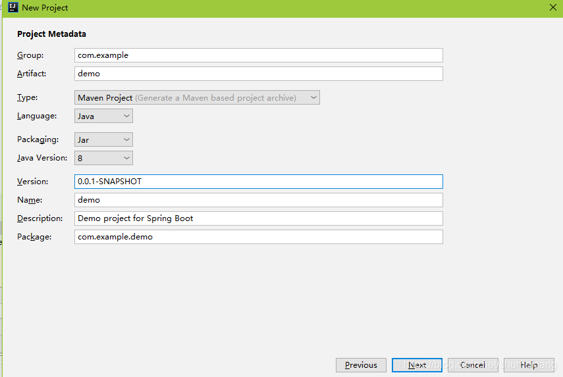Click the Package field com.example.demo
This screenshot has height=377, width=563.
click(x=259, y=237)
